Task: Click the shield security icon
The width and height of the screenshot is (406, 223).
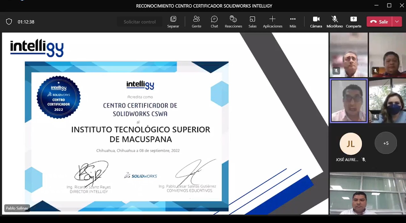Action: [x=9, y=22]
